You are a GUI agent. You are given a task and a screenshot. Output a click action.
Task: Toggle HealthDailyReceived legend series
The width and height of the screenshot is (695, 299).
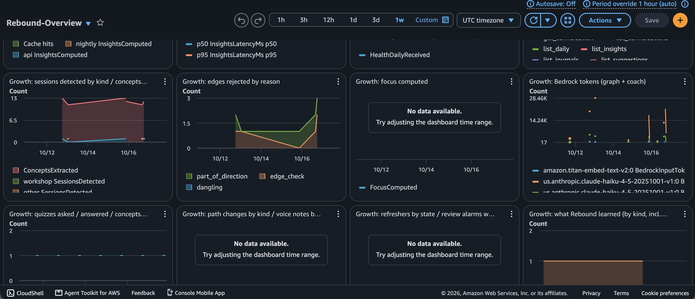[x=394, y=55]
